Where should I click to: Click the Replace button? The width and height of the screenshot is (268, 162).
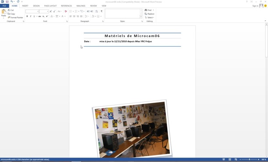[x=150, y=14]
